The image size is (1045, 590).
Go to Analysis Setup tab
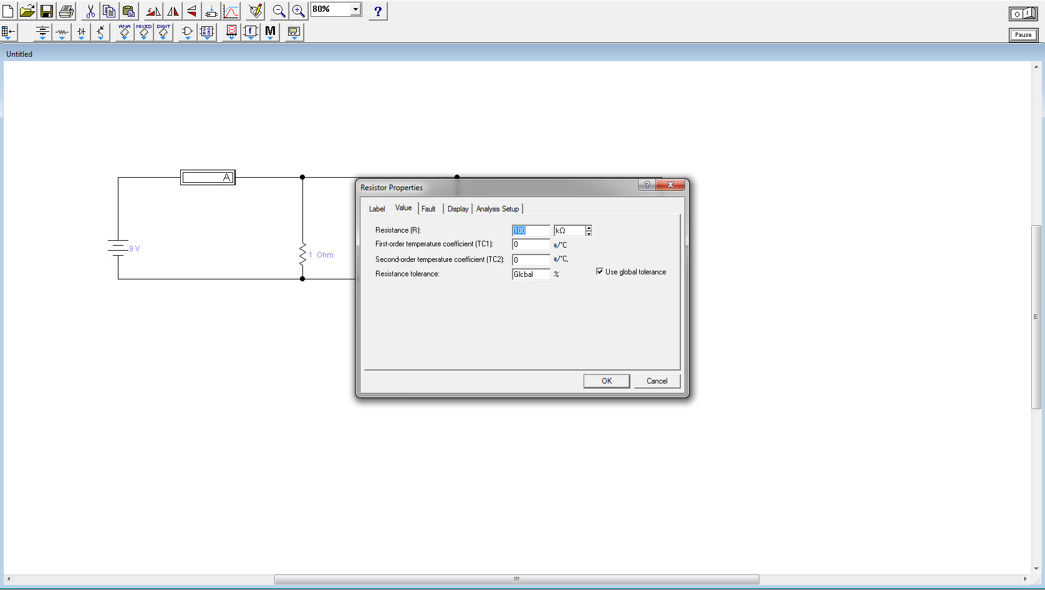498,209
